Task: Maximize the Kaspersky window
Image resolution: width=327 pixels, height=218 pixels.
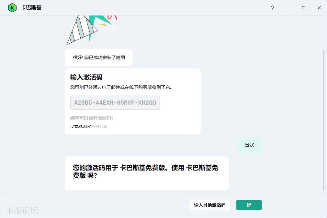Action: coord(304,8)
